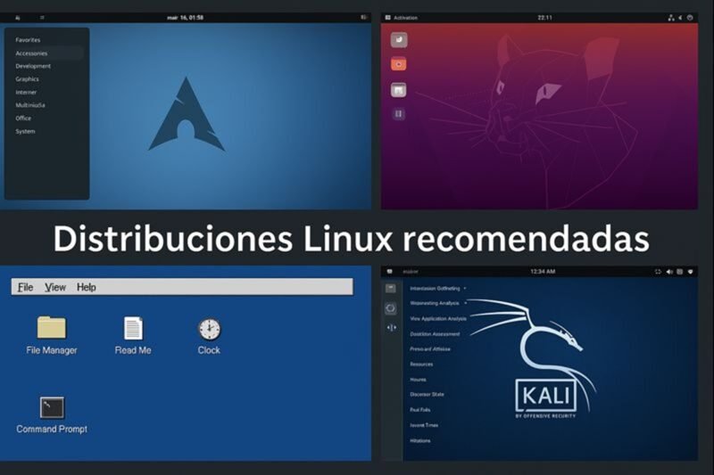This screenshot has width=714, height=475.
Task: Open the File menu
Action: coord(25,287)
